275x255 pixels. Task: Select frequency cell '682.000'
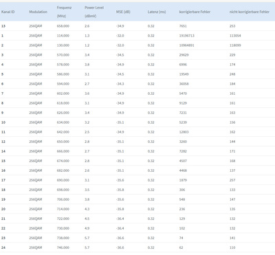(x=63, y=170)
